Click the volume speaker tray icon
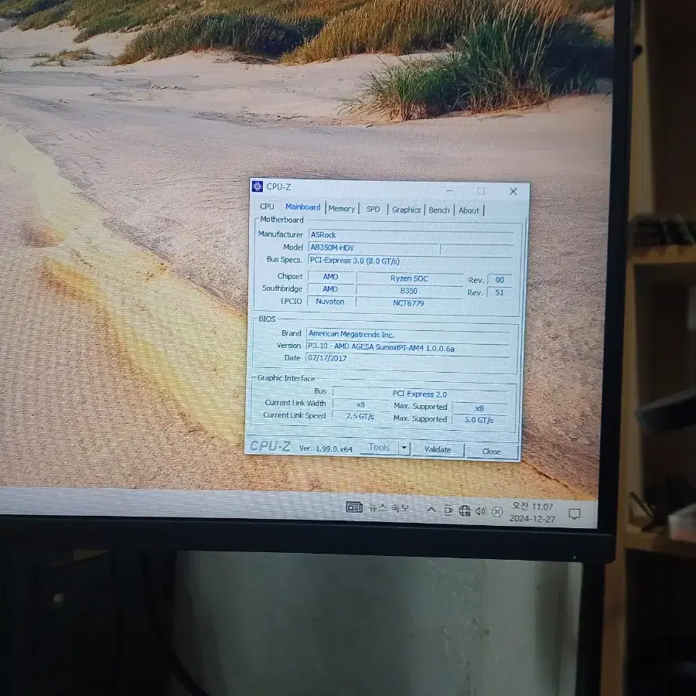This screenshot has width=696, height=696. (481, 511)
